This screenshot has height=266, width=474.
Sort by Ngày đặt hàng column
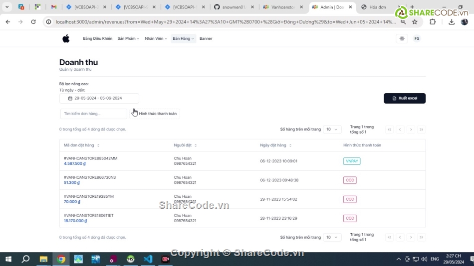tap(276, 145)
